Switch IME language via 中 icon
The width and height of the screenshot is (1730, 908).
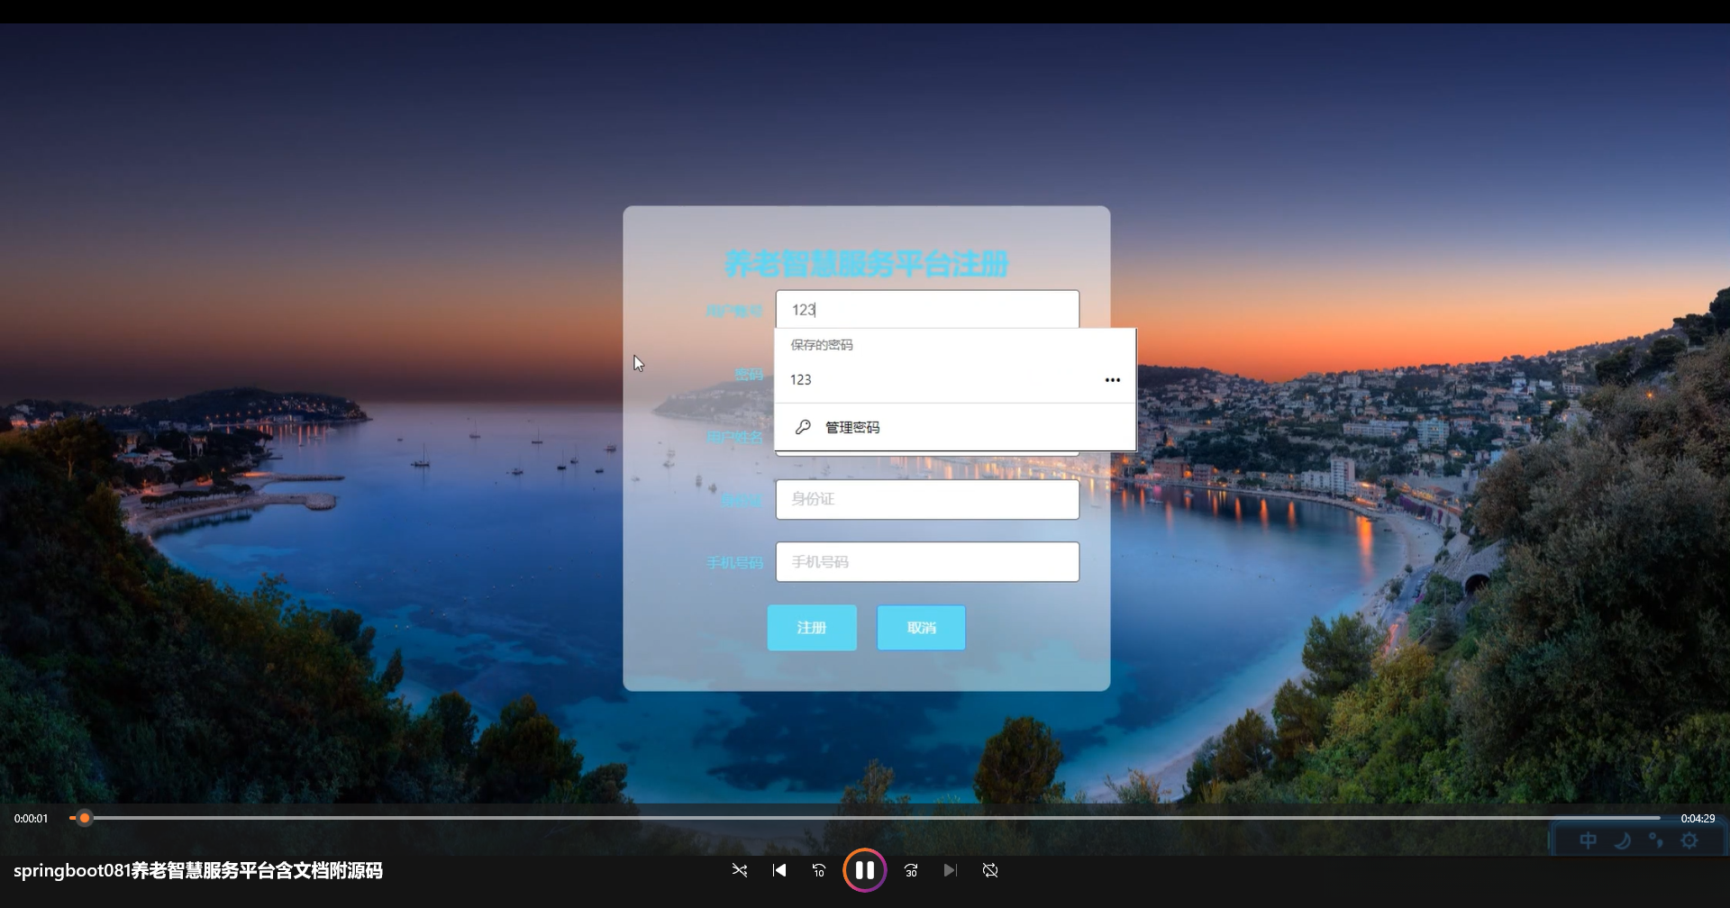1589,840
